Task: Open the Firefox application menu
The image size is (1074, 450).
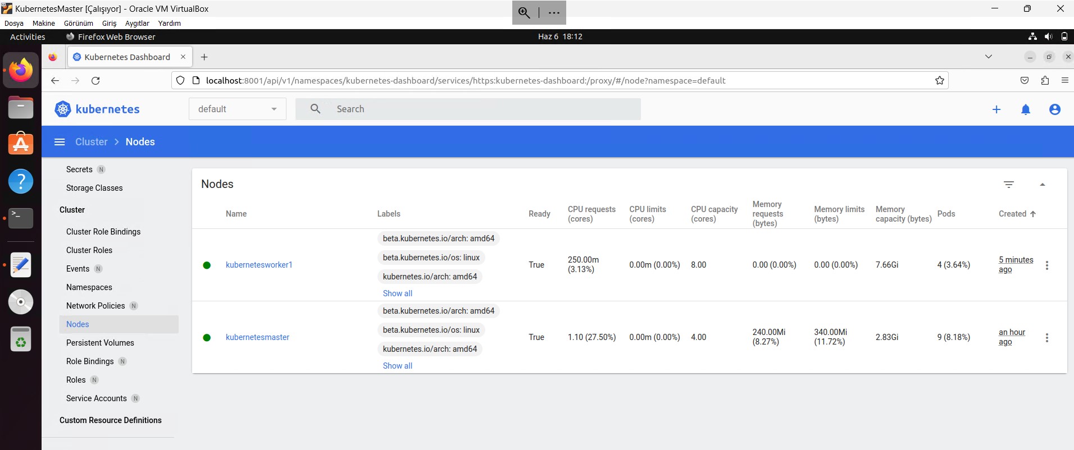Action: [1065, 80]
